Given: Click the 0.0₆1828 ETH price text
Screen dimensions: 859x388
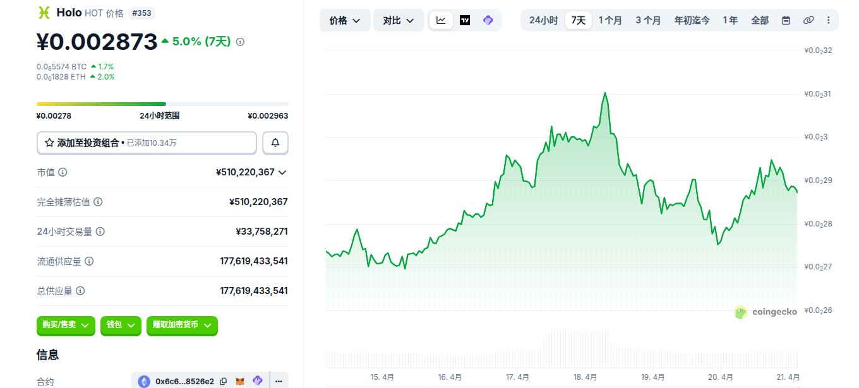Looking at the screenshot, I should (x=62, y=77).
